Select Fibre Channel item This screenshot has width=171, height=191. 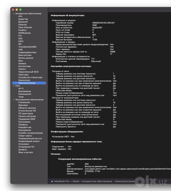(25, 27)
